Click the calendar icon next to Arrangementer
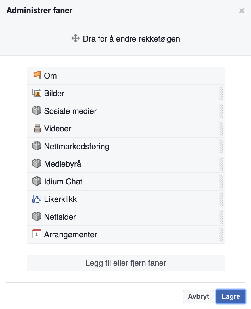Image resolution: width=251 pixels, height=309 pixels. 37,234
